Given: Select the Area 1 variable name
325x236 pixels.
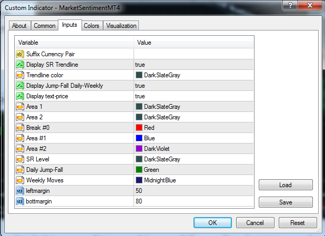Looking at the screenshot, I should 34,107.
